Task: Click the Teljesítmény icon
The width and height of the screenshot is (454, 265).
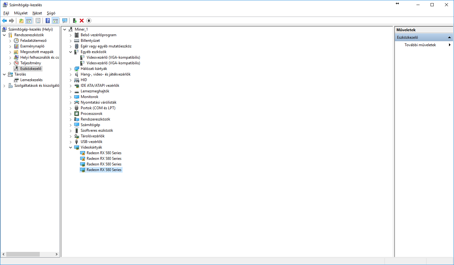Action: 16,63
